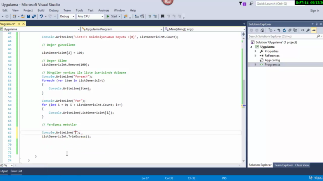The width and height of the screenshot is (323, 181).
Task: Click the Open File folder icon
Action: pos(23,16)
